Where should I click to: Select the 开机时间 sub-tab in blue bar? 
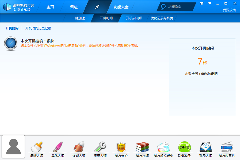tap(106, 18)
